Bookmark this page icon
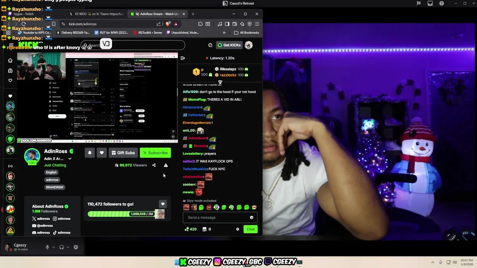 point(54,24)
